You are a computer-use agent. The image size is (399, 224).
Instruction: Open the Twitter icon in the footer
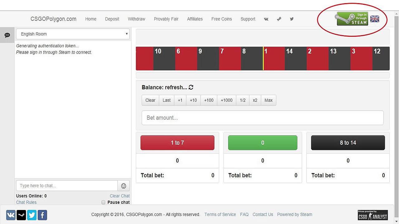[x=32, y=215]
